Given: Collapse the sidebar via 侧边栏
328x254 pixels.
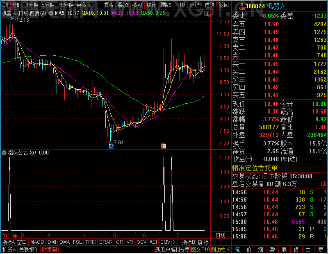Looking at the screenshot, I should [x=221, y=249].
